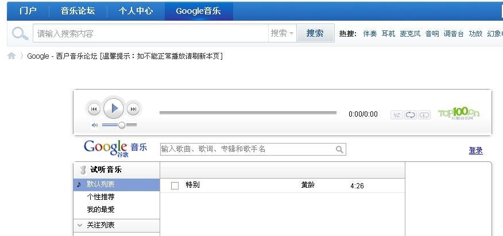Click the Google 音乐 logo
This screenshot has height=236, width=503.
(x=115, y=148)
